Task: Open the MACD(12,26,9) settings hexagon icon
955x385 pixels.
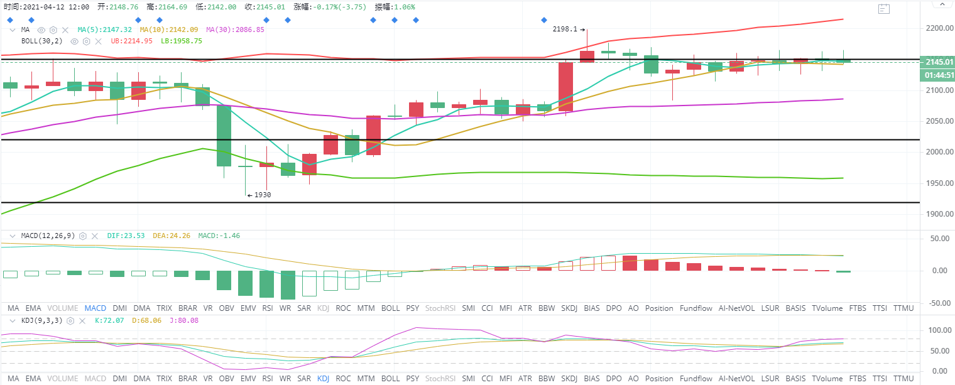Action: click(82, 236)
